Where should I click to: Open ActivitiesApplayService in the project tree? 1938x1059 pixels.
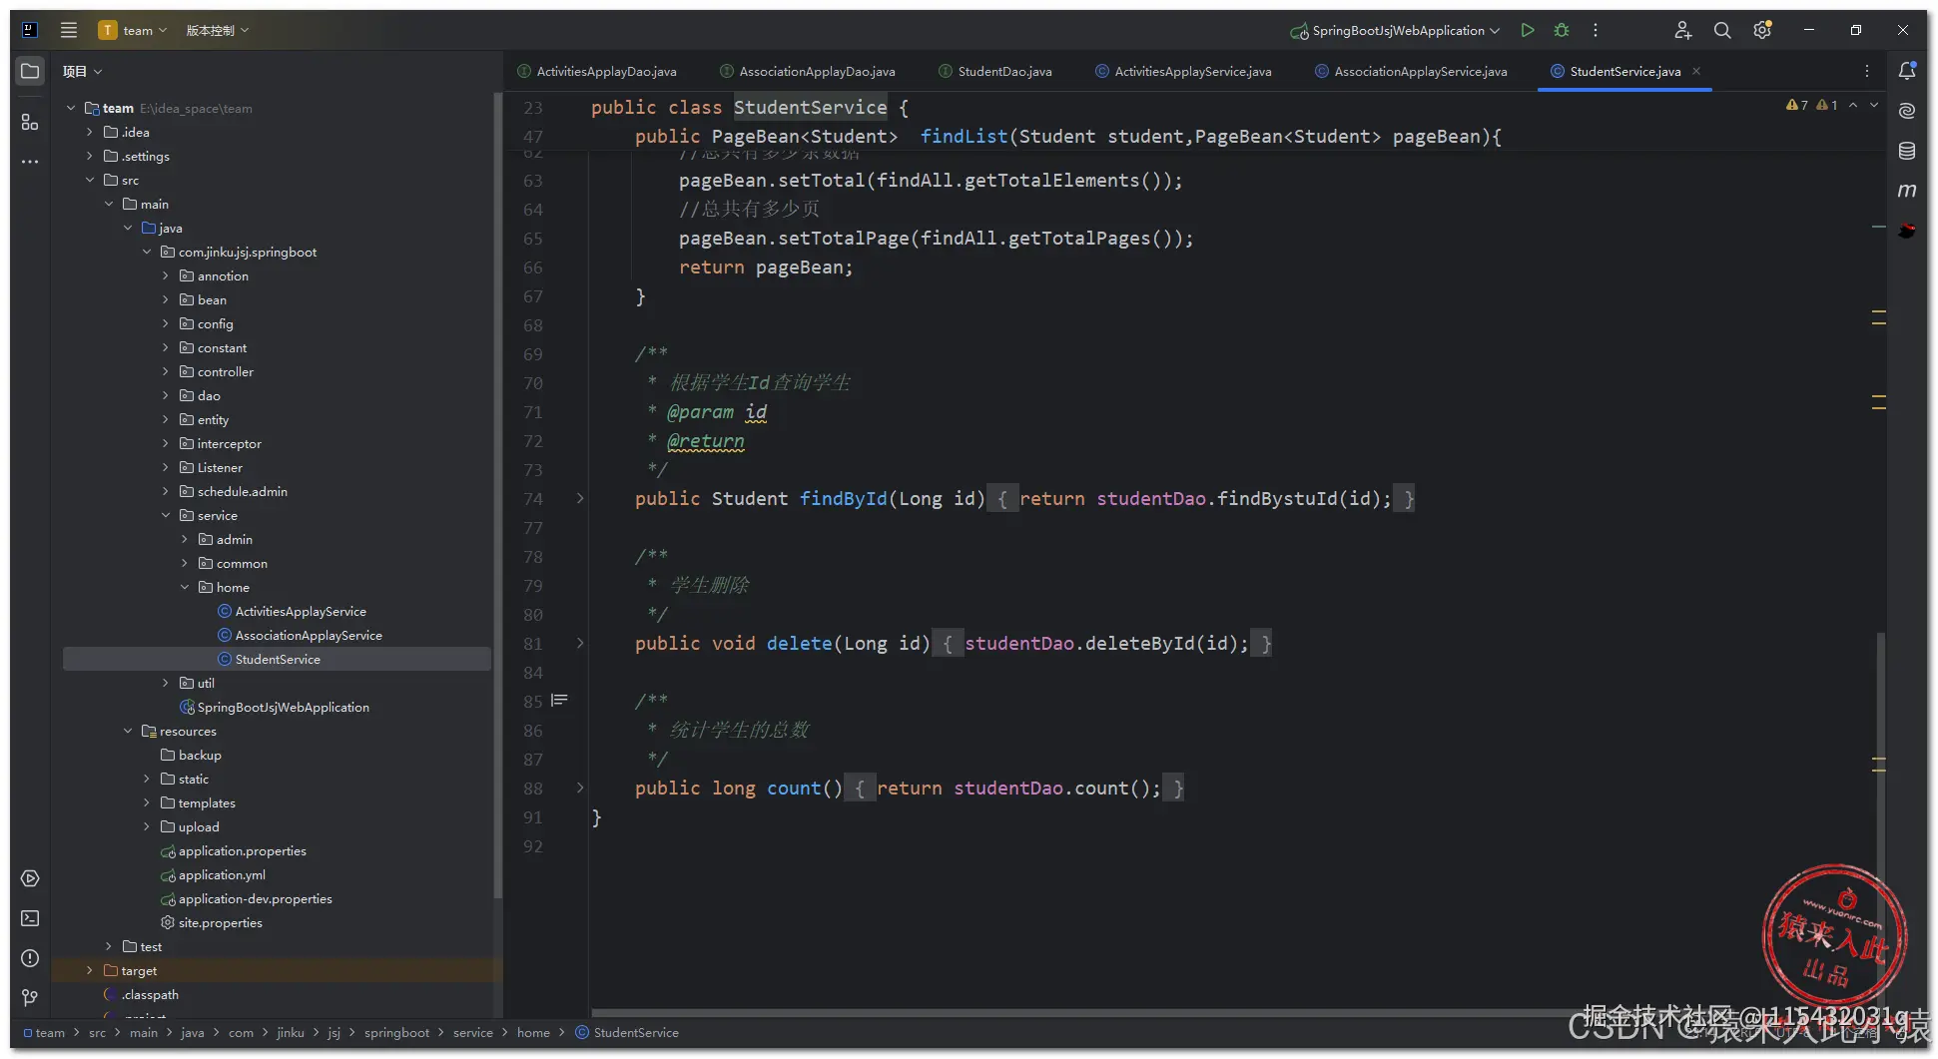point(301,611)
